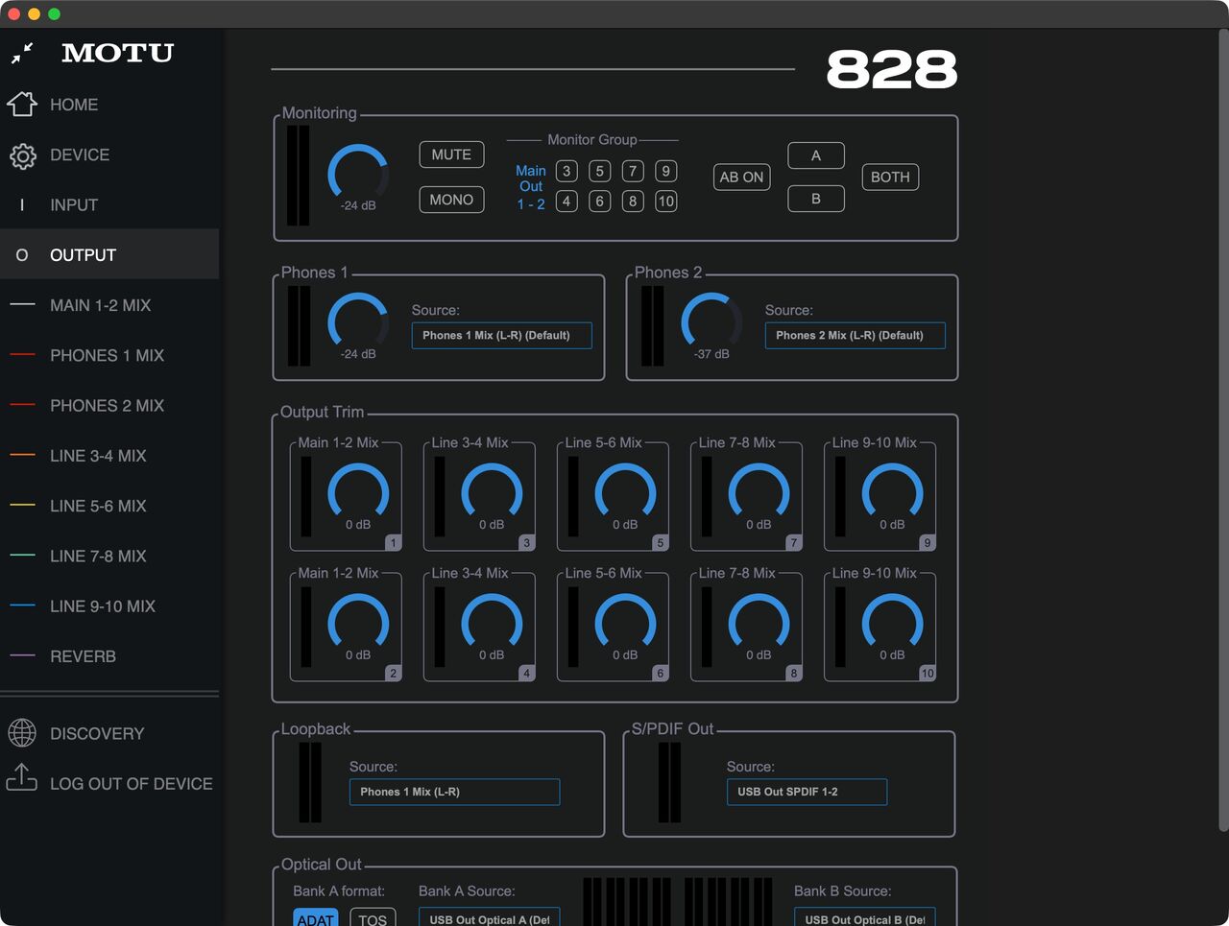The image size is (1229, 926).
Task: Toggle Monitor Group output 4
Action: click(x=566, y=201)
